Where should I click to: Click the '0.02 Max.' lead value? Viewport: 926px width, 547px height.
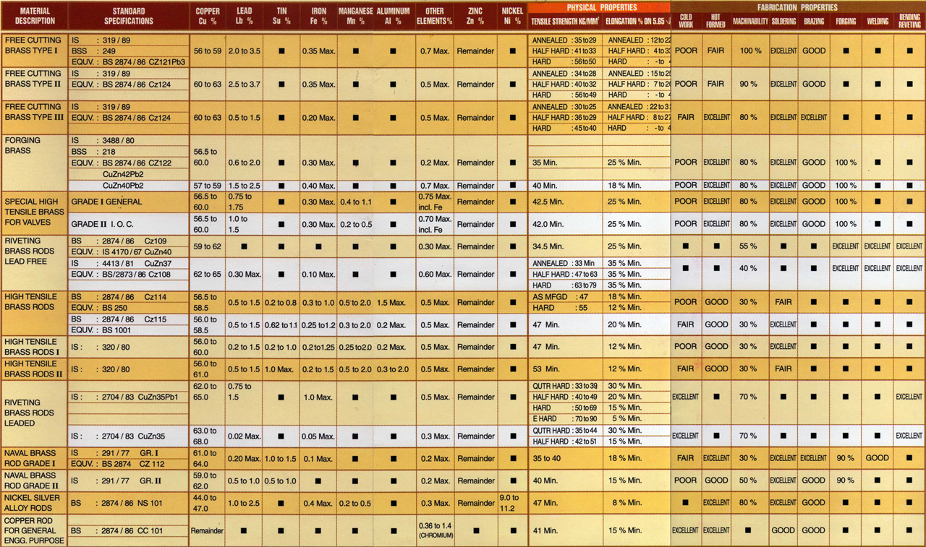244,436
